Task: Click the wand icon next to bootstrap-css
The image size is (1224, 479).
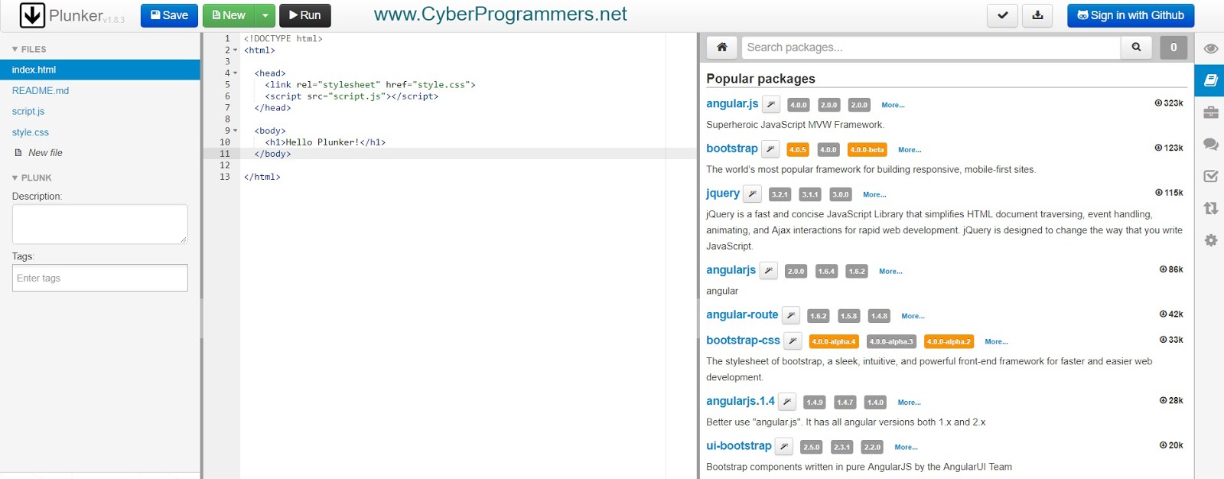Action: pyautogui.click(x=793, y=341)
